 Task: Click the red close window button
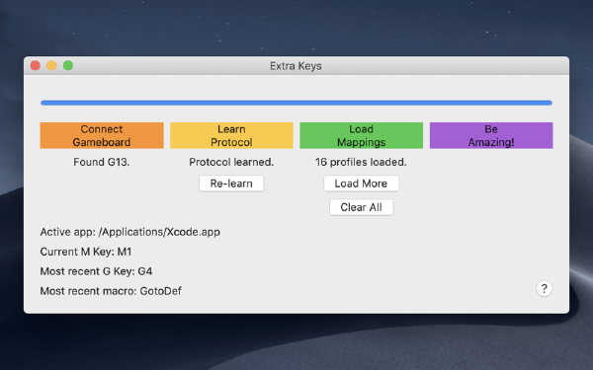pos(36,66)
